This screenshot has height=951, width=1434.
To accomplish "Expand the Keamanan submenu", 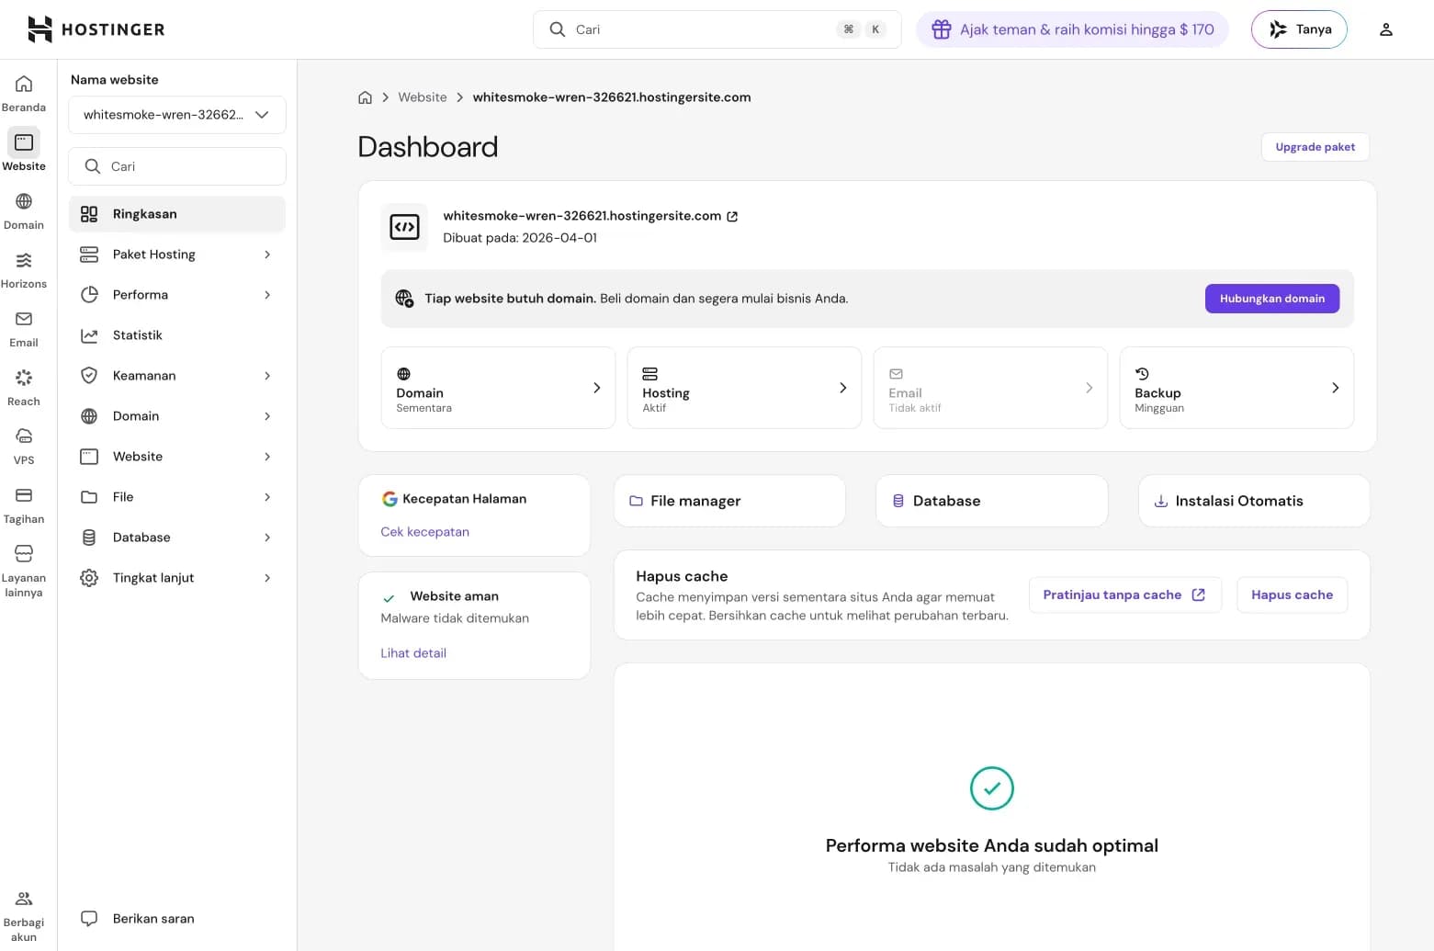I will pyautogui.click(x=176, y=376).
